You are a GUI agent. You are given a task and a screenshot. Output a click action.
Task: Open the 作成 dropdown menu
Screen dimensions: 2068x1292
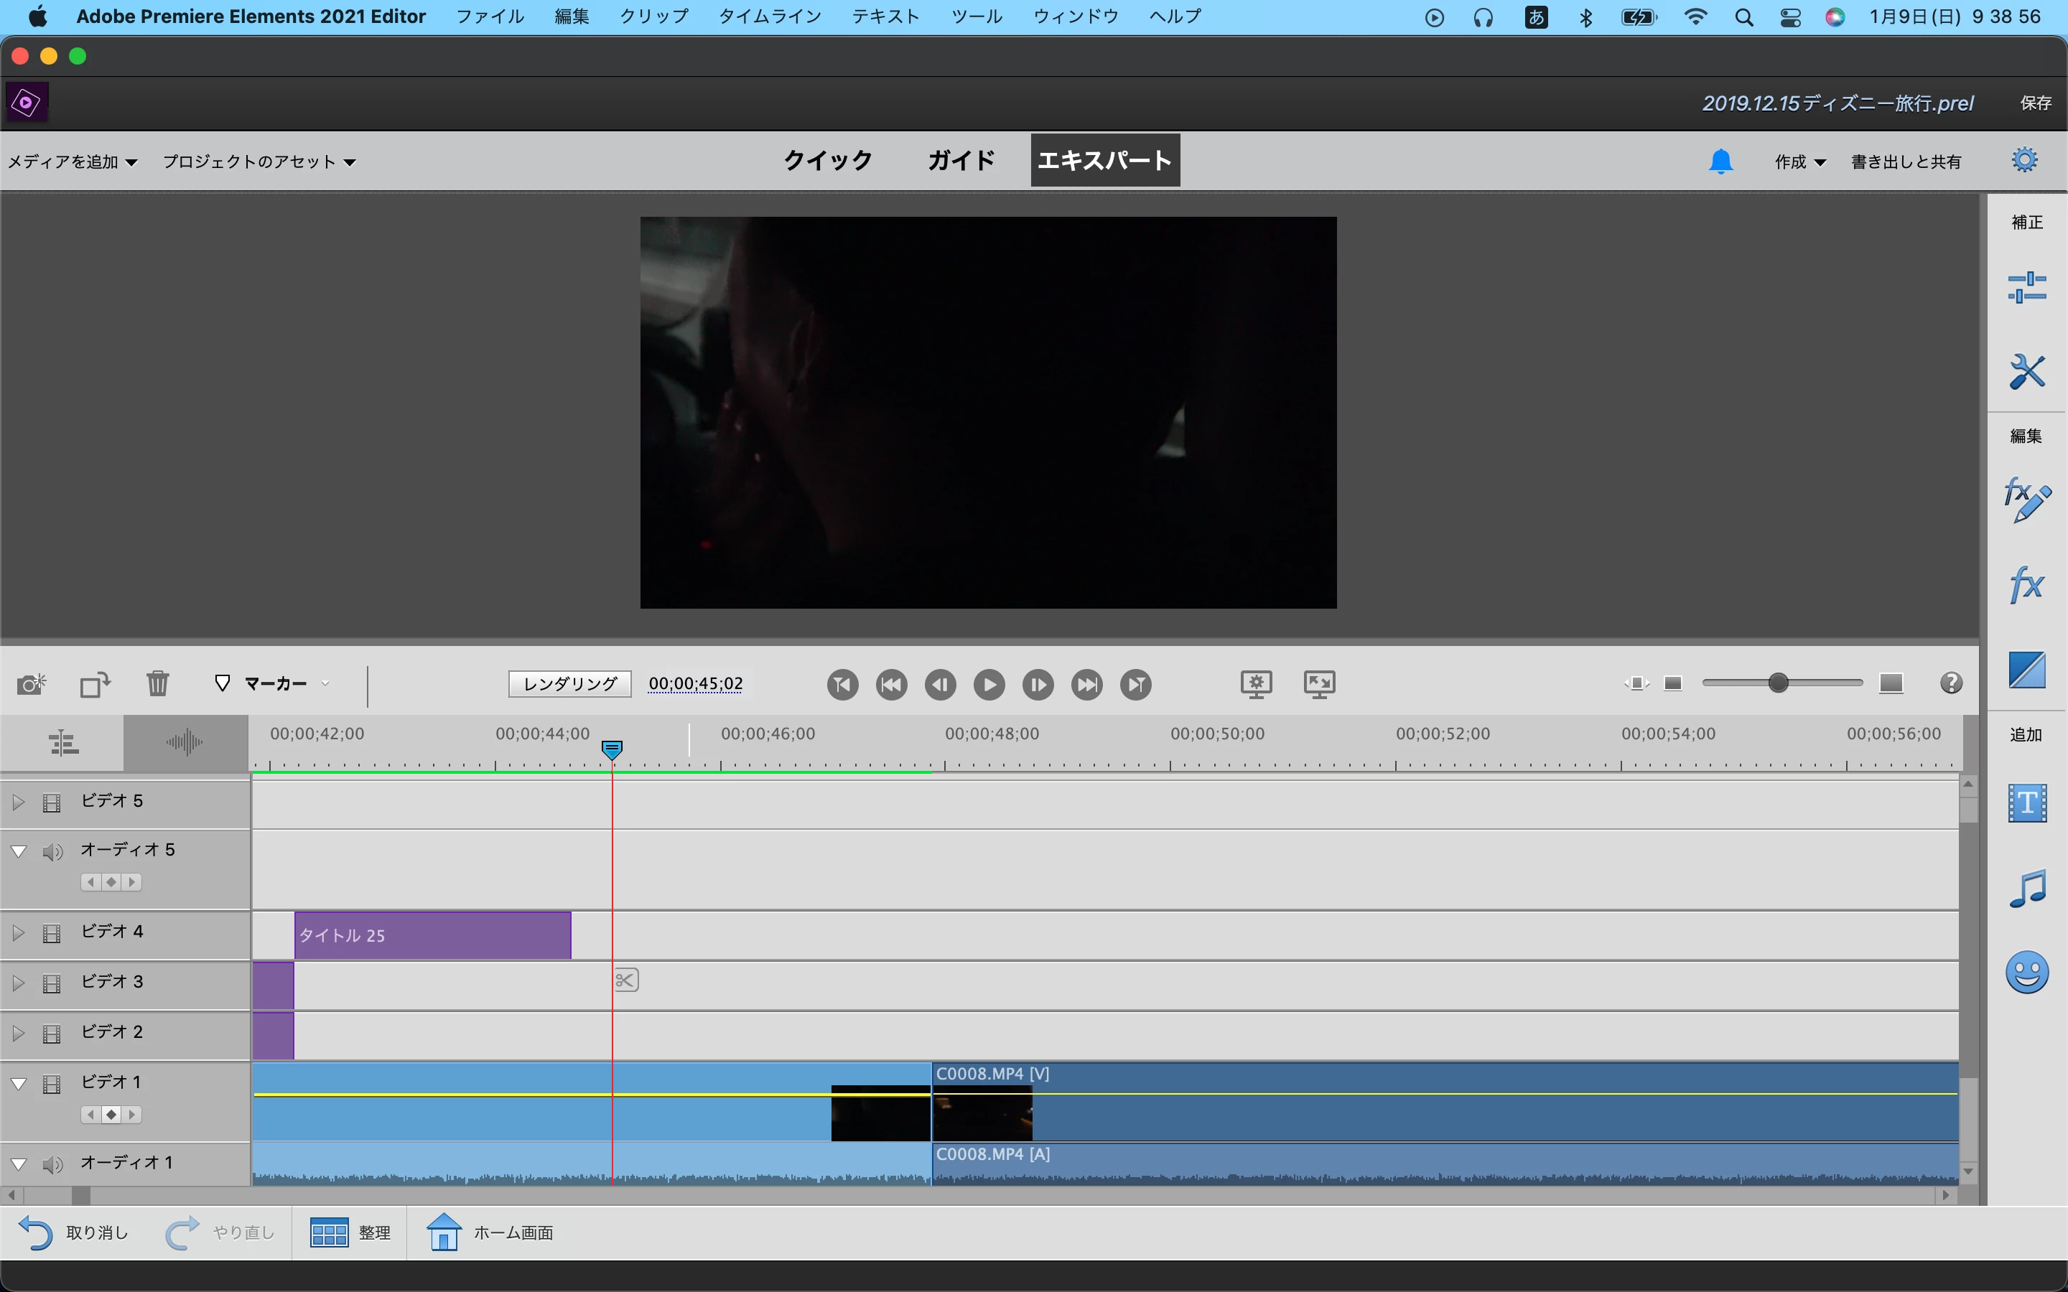coord(1799,161)
